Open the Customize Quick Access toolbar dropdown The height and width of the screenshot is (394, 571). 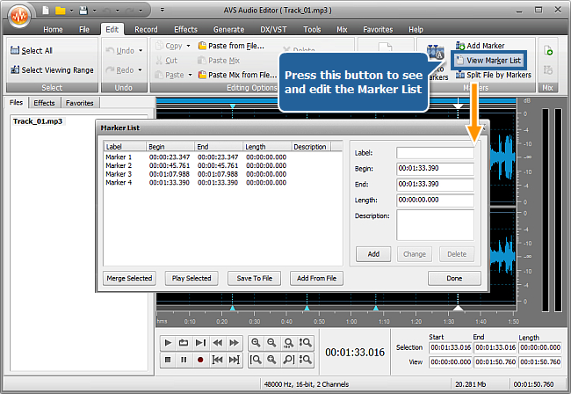point(163,10)
